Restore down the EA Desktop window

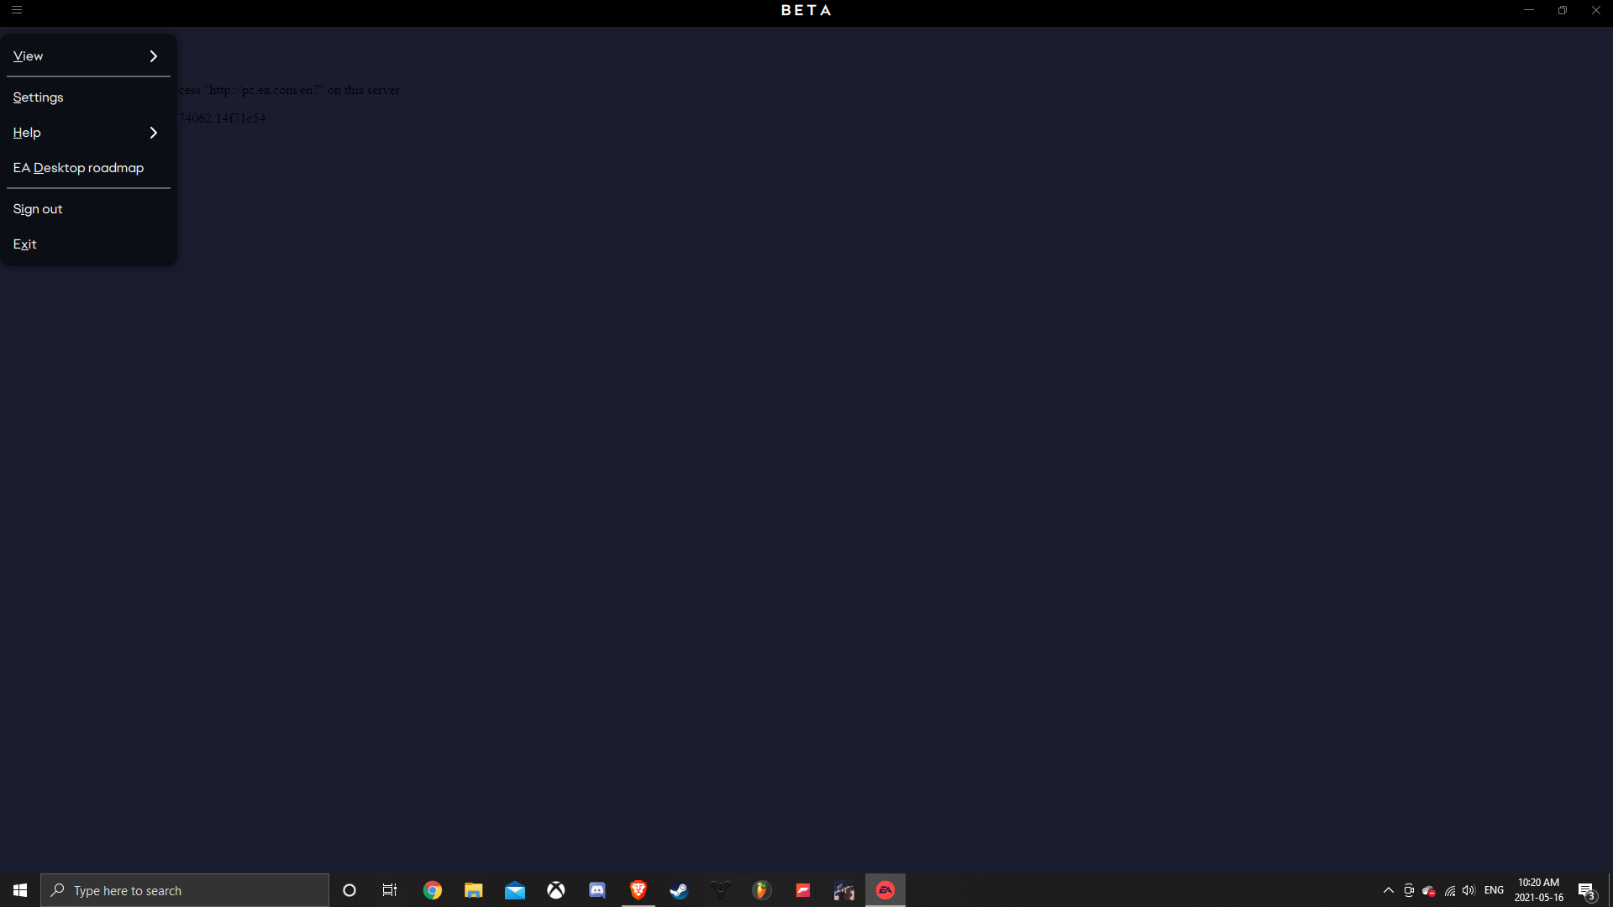point(1563,10)
